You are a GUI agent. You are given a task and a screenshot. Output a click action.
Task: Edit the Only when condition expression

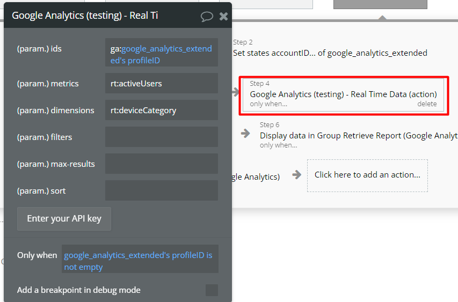tap(140, 259)
